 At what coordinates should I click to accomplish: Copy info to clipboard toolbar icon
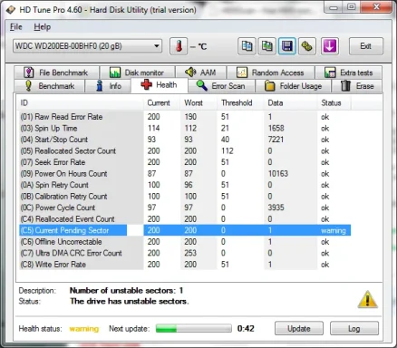pos(247,46)
